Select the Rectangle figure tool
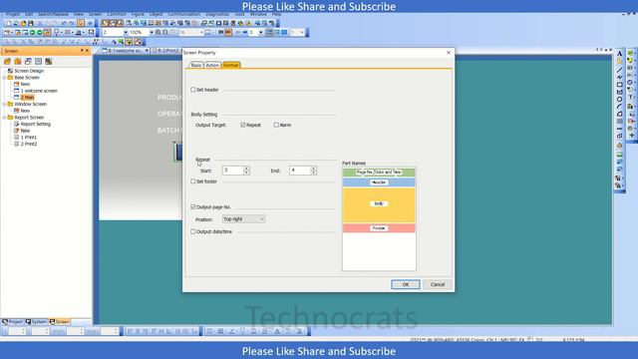This screenshot has width=638, height=359. tap(619, 85)
